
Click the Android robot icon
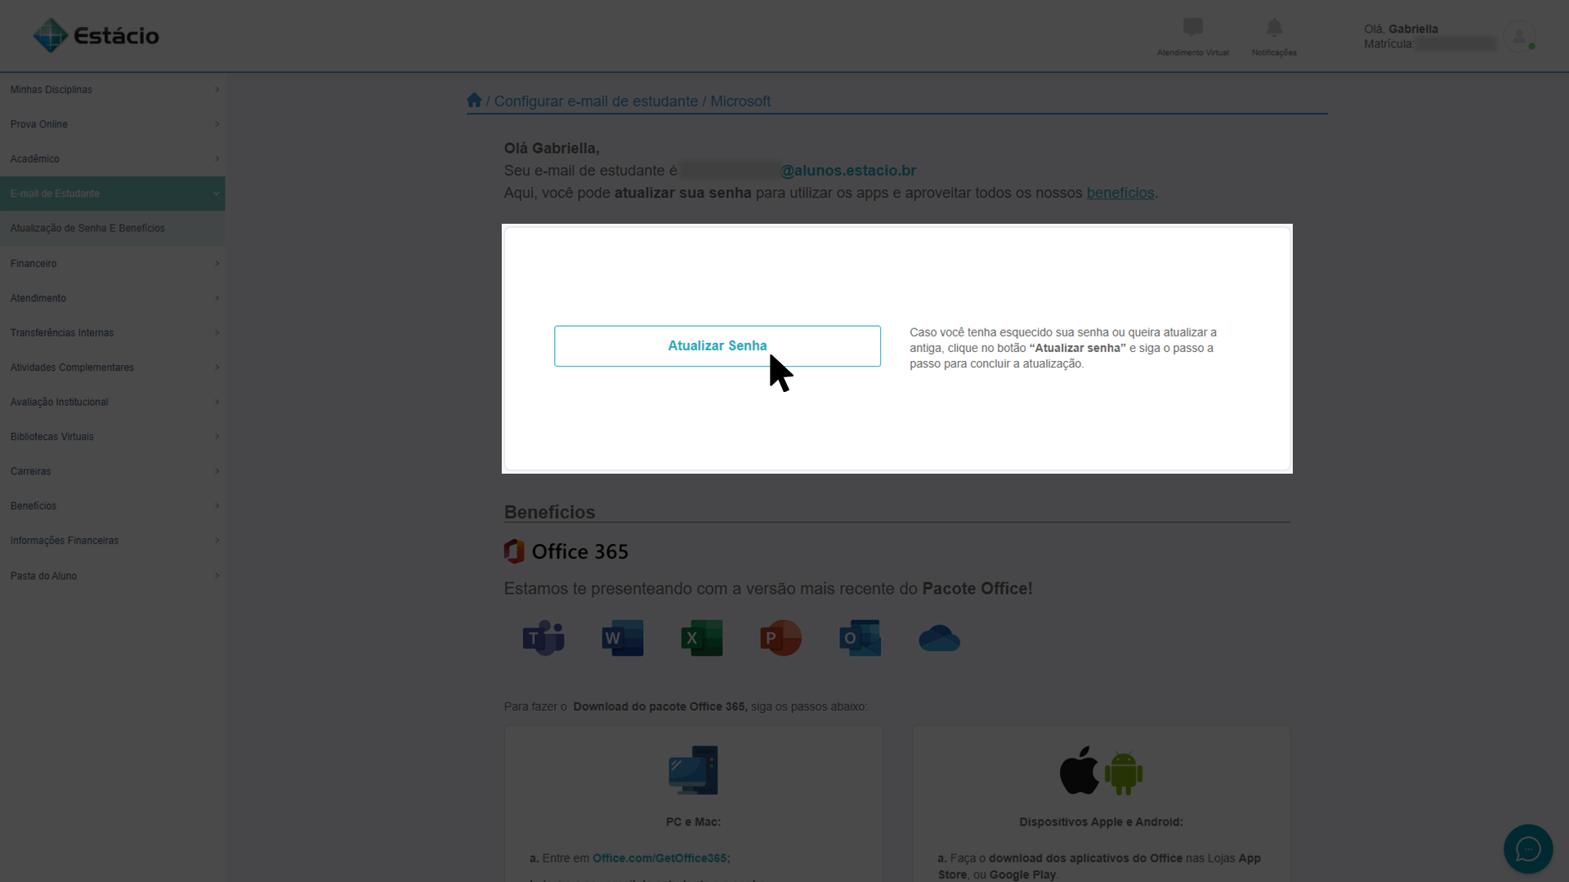[x=1124, y=773]
